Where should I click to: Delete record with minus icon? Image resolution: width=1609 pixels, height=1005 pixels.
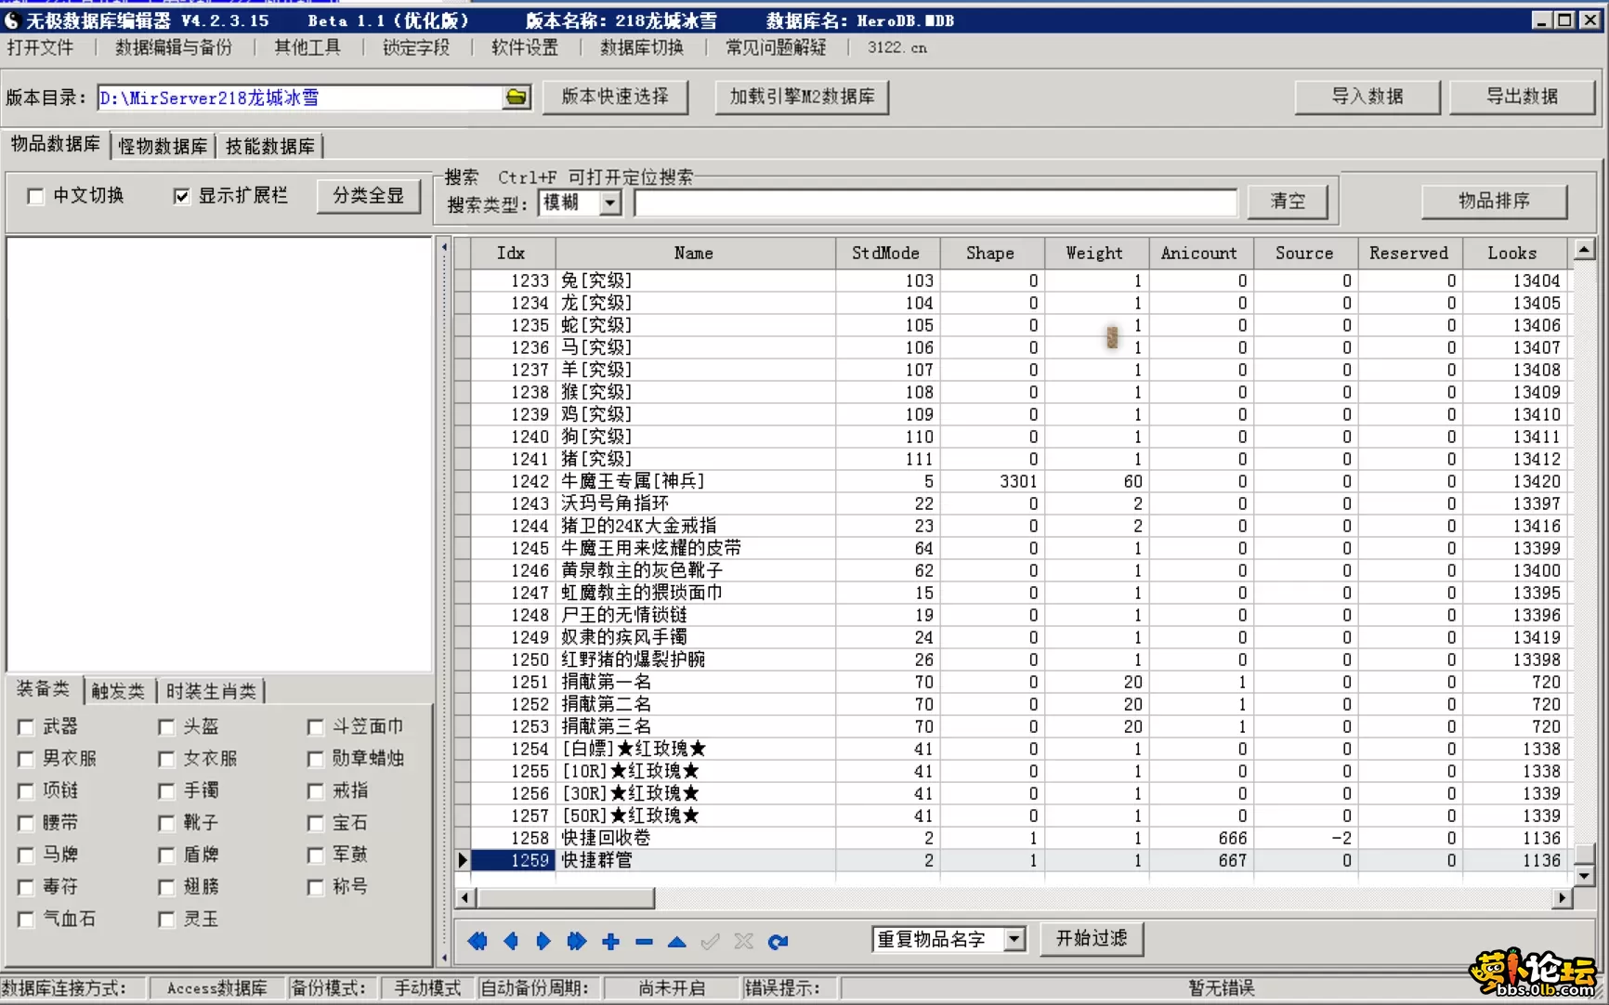click(x=644, y=941)
